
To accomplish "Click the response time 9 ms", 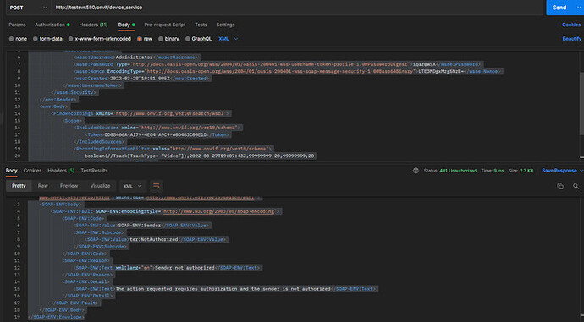I will tap(499, 171).
